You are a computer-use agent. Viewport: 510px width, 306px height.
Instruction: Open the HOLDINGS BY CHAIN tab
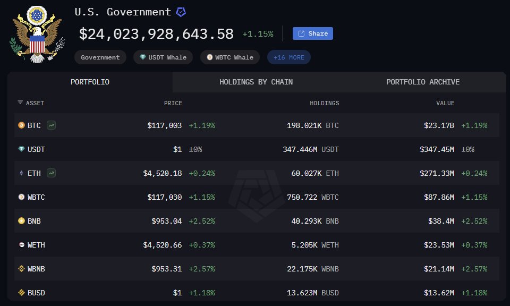click(256, 82)
